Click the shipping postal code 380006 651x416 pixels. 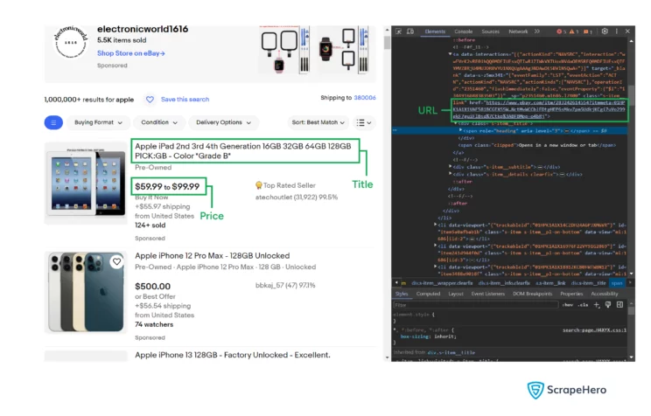[x=365, y=98]
